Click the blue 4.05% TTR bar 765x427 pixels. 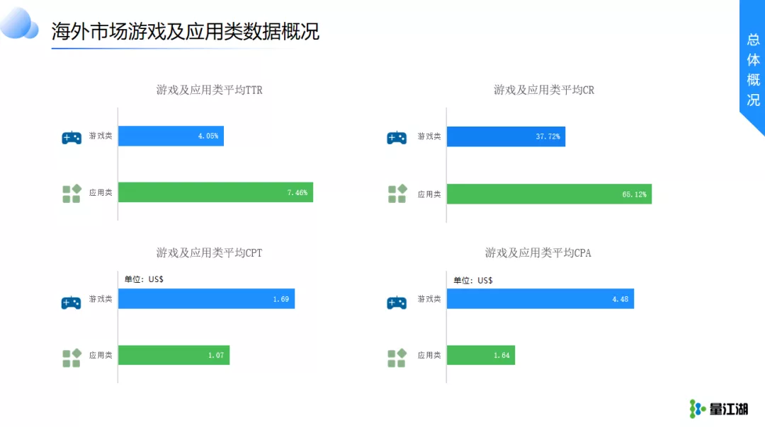pos(171,136)
